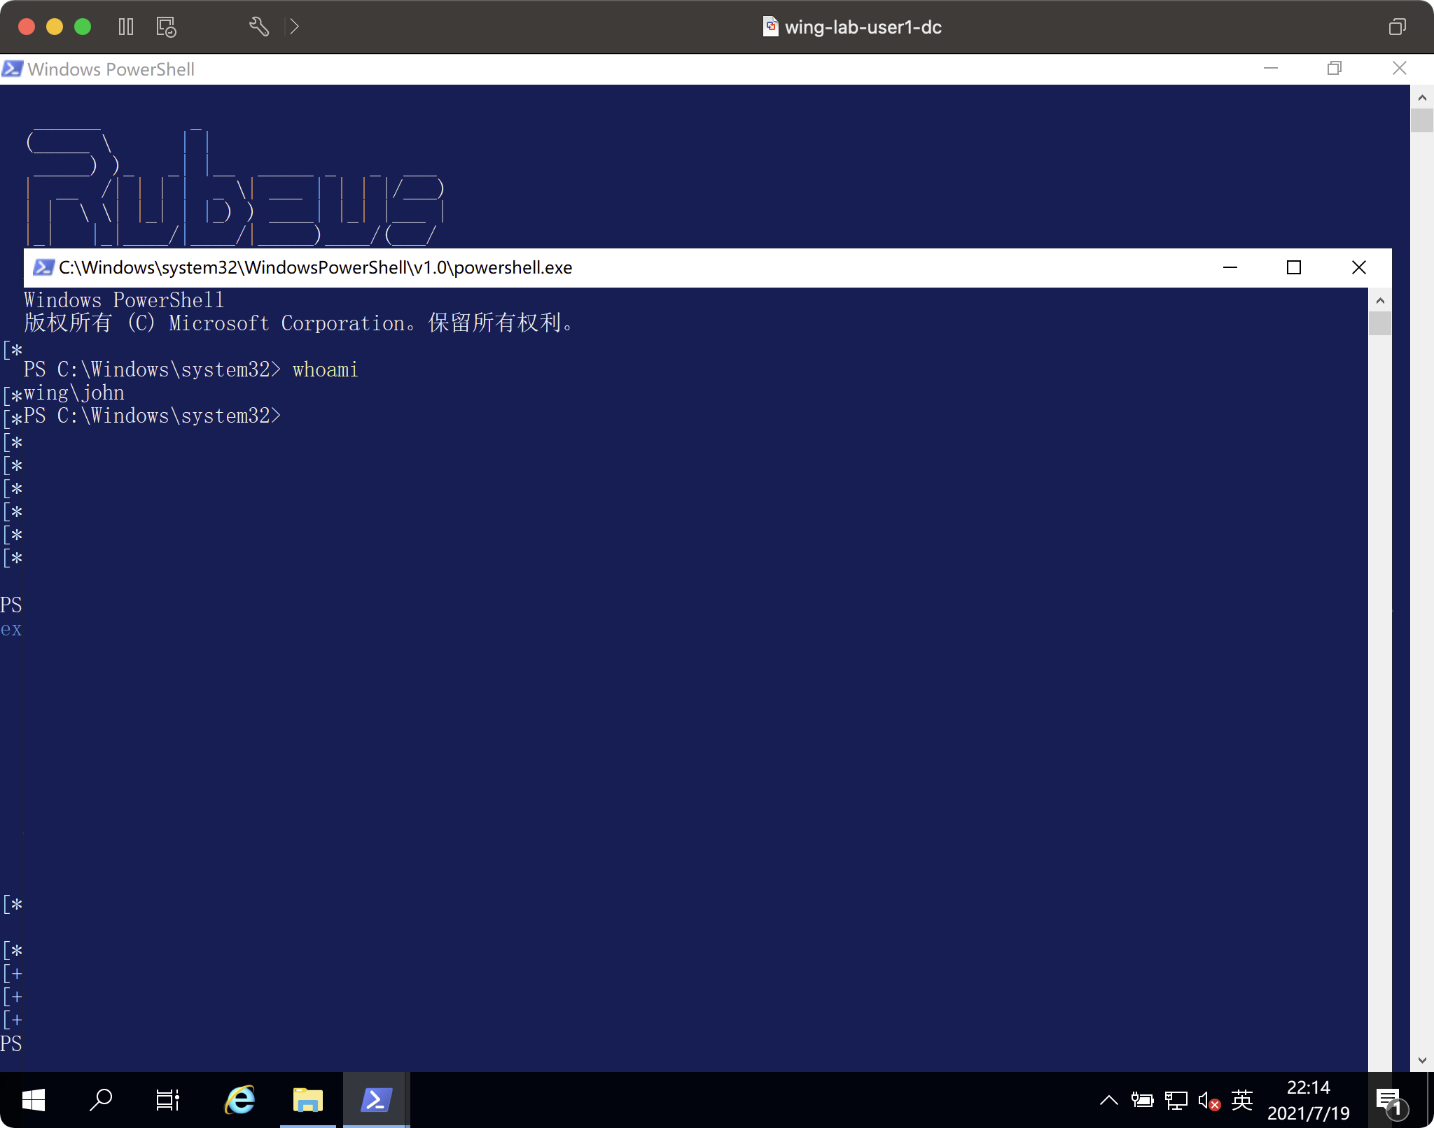Switch input language via 英 indicator
This screenshot has height=1128, width=1434.
point(1242,1100)
